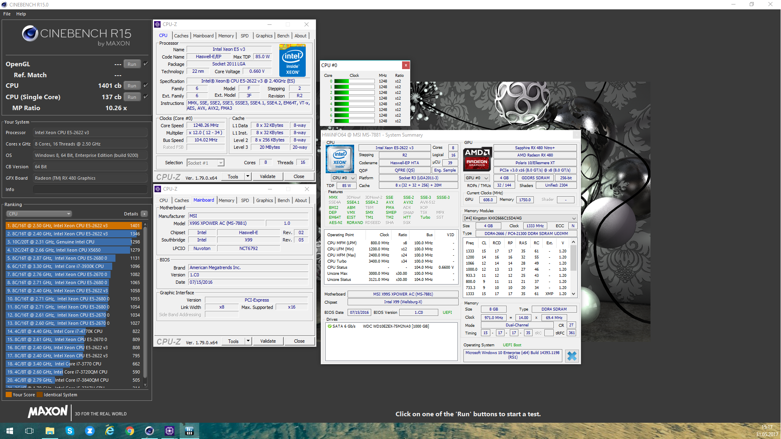Run the CPU Single Core benchmark
The height and width of the screenshot is (439, 781).
click(132, 97)
